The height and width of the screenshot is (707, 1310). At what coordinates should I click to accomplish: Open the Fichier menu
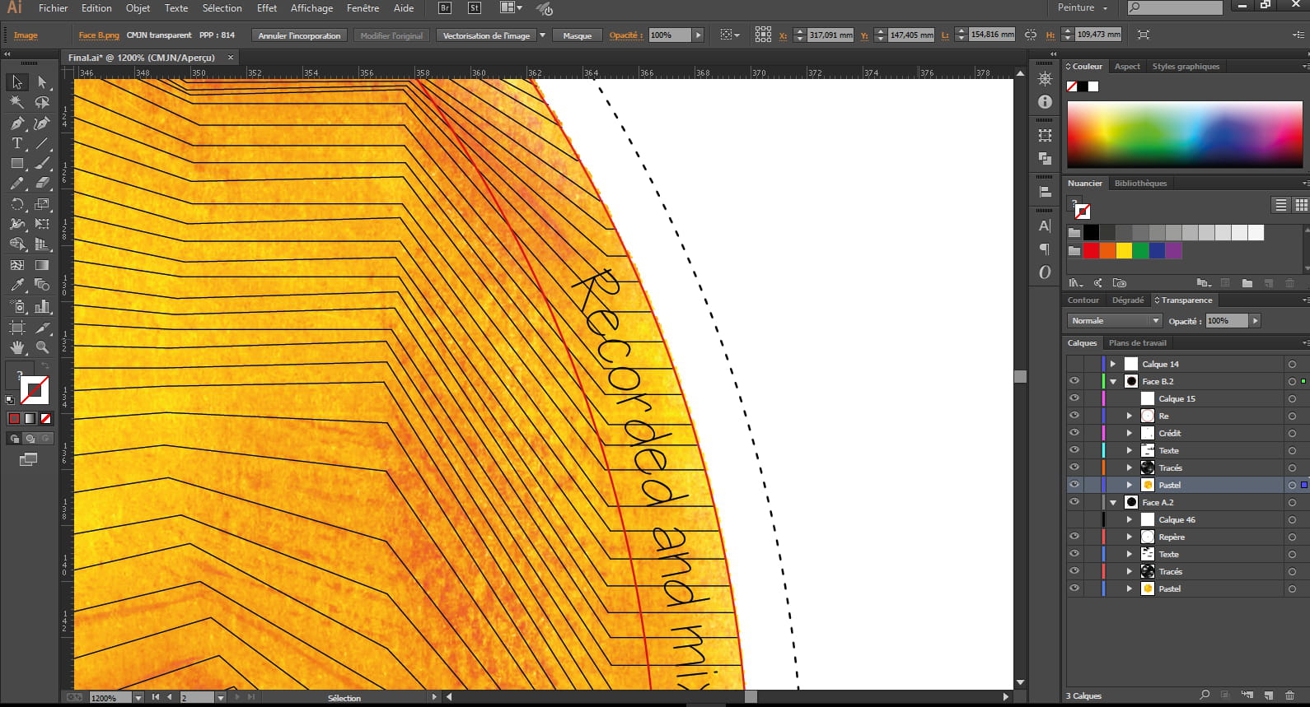(54, 8)
